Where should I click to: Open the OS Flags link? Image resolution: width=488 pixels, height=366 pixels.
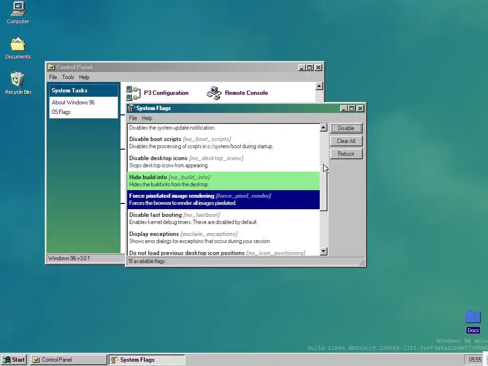point(61,112)
